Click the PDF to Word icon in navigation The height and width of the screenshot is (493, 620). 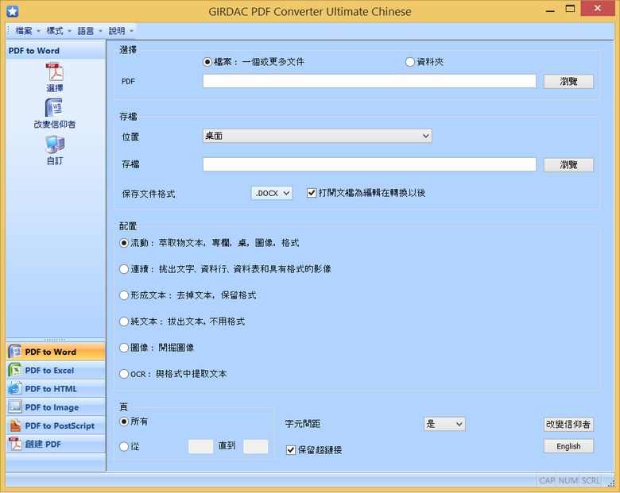[15, 351]
